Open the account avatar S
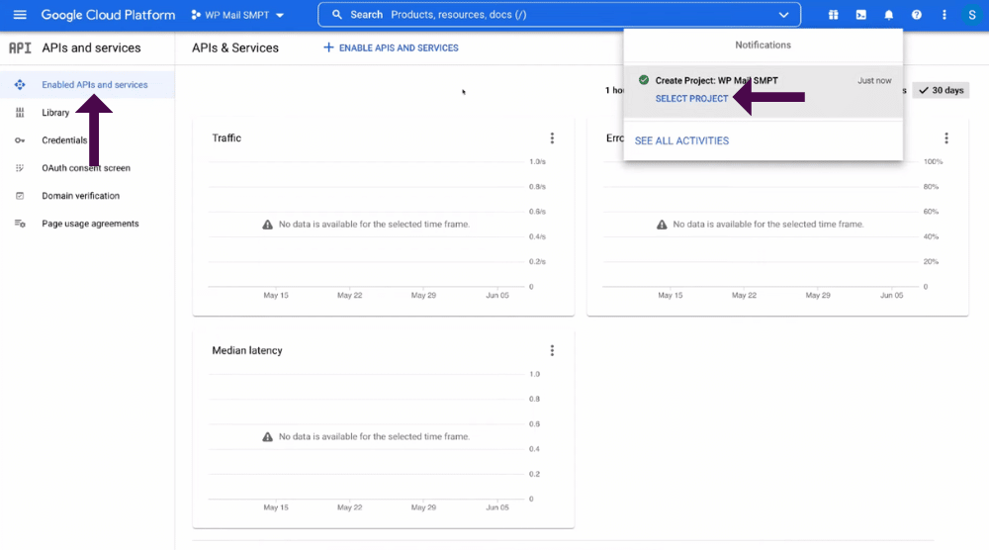989x550 pixels. pyautogui.click(x=971, y=15)
